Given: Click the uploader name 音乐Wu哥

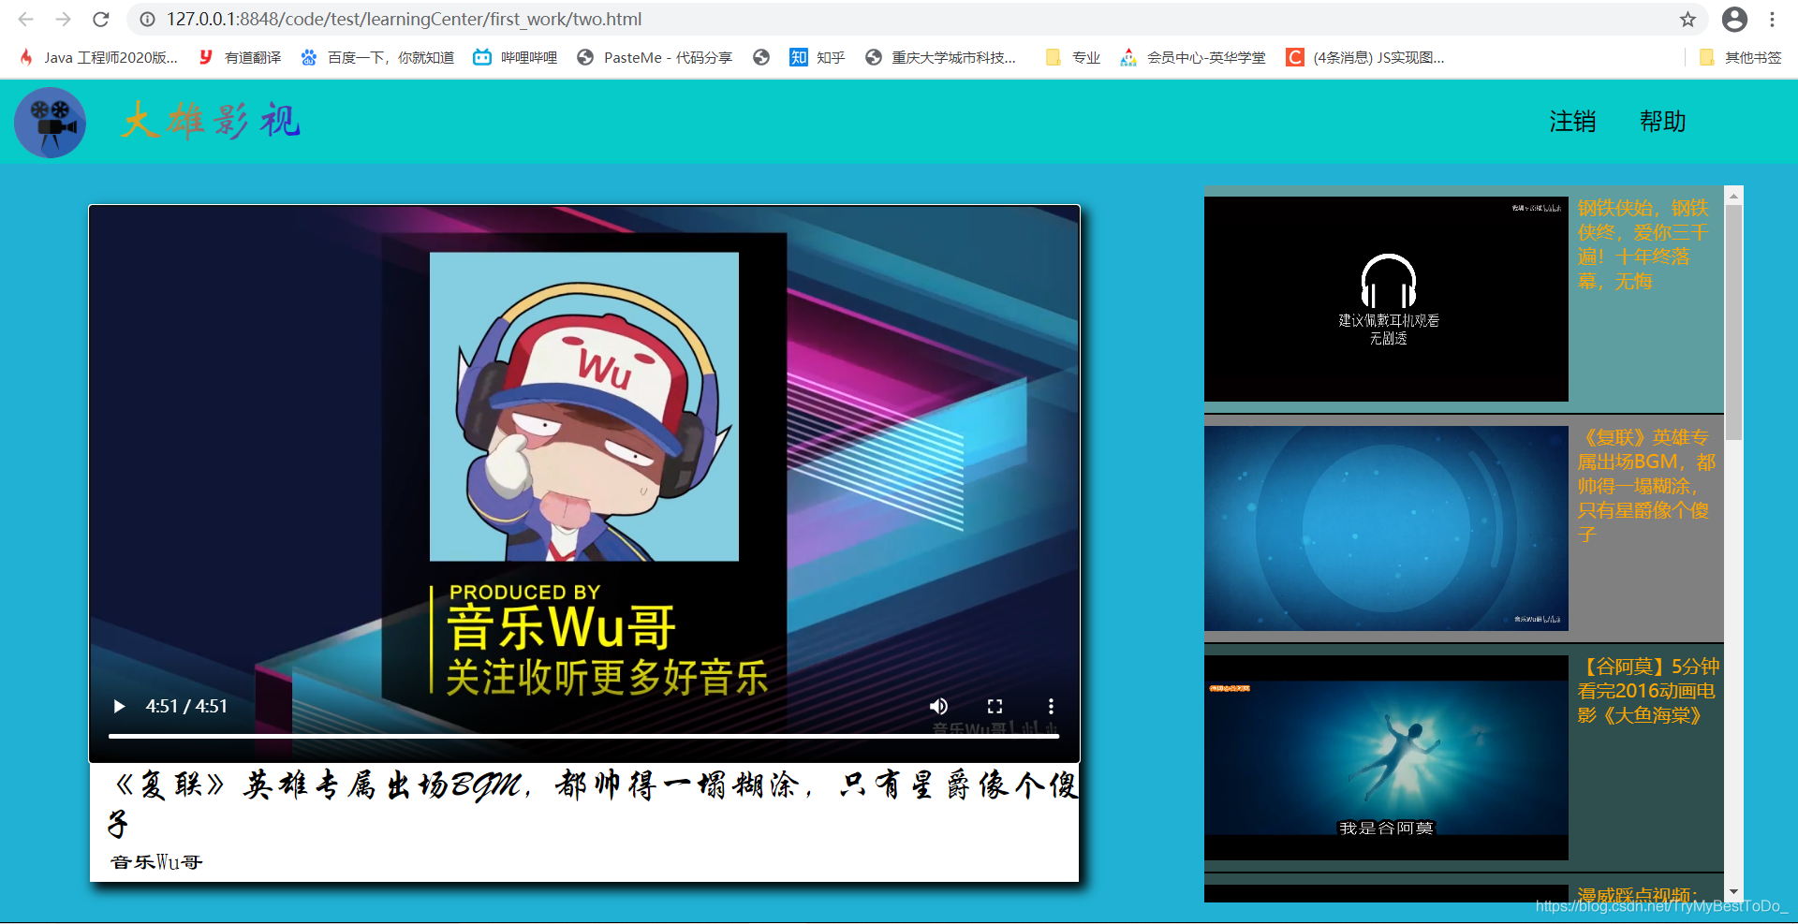Looking at the screenshot, I should pos(156,862).
